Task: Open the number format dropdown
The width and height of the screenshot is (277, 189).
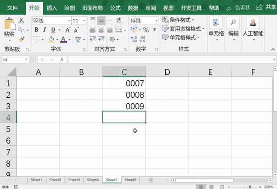Action: pyautogui.click(x=156, y=20)
